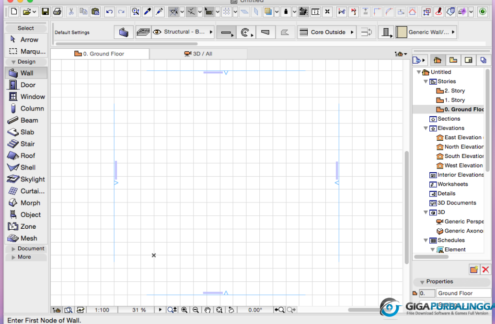Open the East Elevation view
The width and height of the screenshot is (495, 324).
point(460,138)
